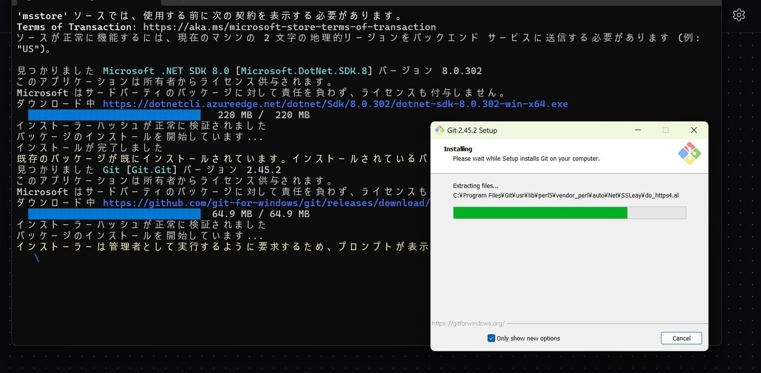The height and width of the screenshot is (373, 761).
Task: Click the green Extracting files progress bar
Action: pyautogui.click(x=539, y=213)
